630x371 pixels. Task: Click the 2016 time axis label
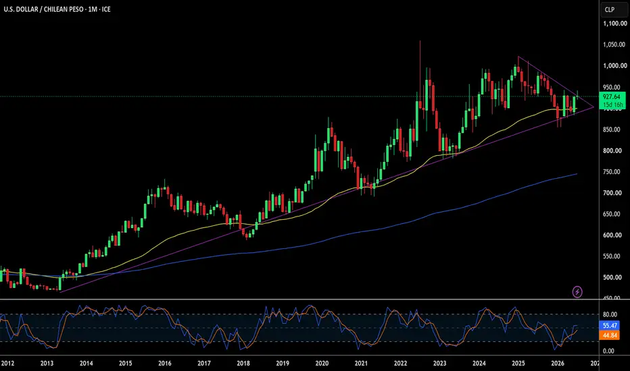165,364
